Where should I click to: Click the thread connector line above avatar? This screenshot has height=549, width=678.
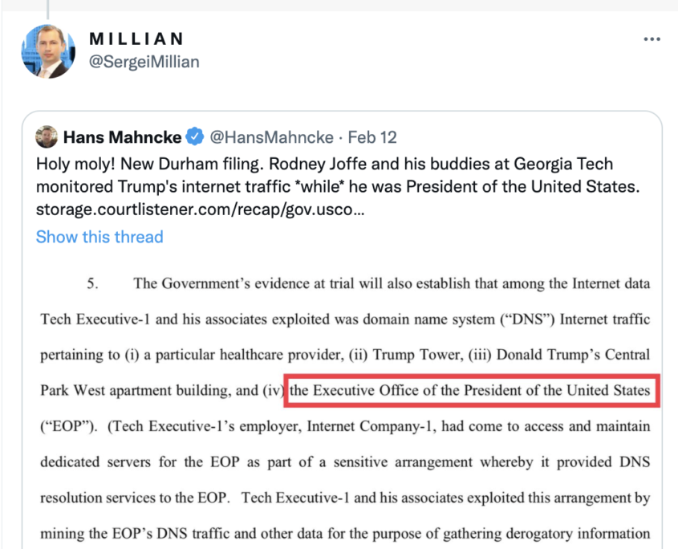[49, 8]
